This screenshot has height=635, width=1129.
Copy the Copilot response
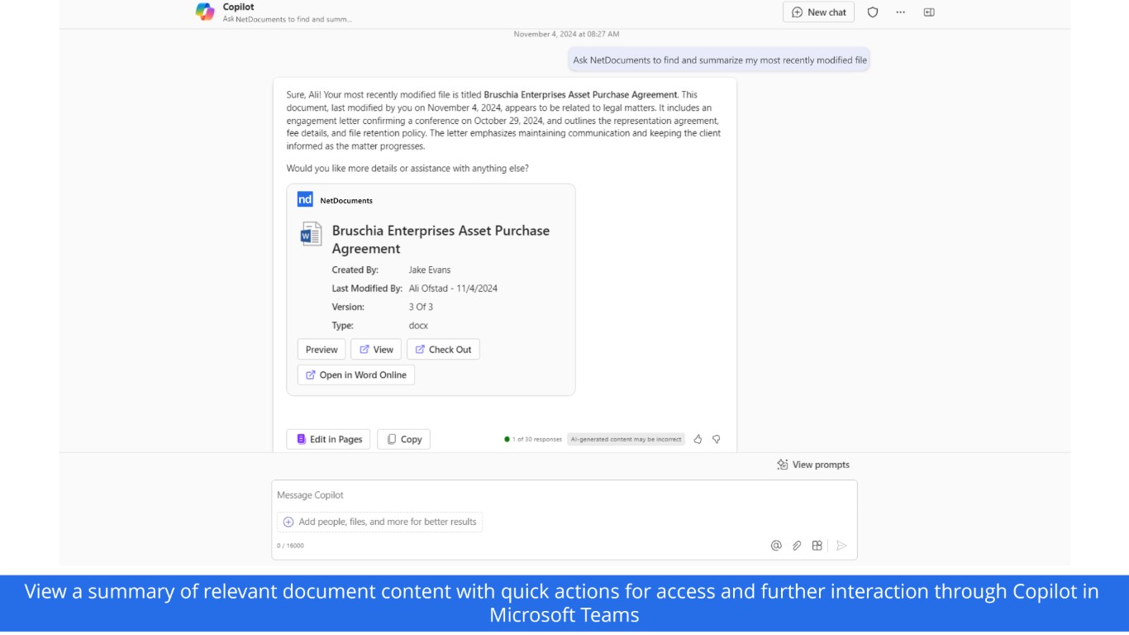[404, 439]
